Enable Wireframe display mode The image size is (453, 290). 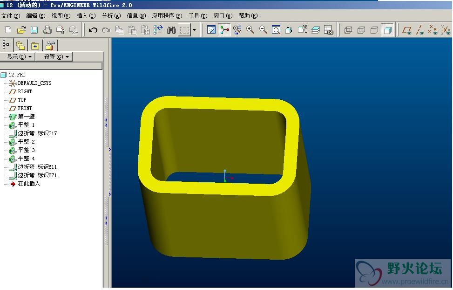(x=348, y=30)
